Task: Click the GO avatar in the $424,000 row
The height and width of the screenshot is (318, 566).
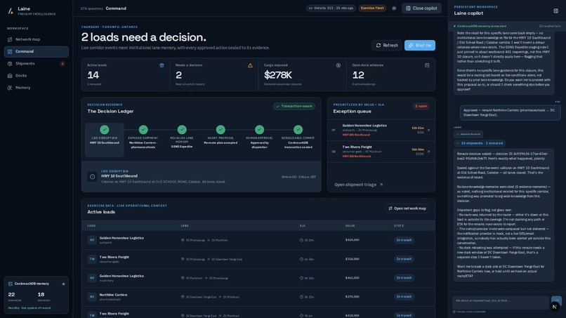Action: 92,240
